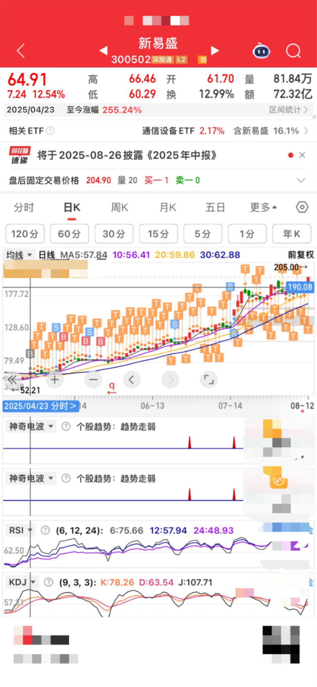Viewport: 317px width, 687px height.
Task: Click the 深股通 badge
Action: coord(162,59)
